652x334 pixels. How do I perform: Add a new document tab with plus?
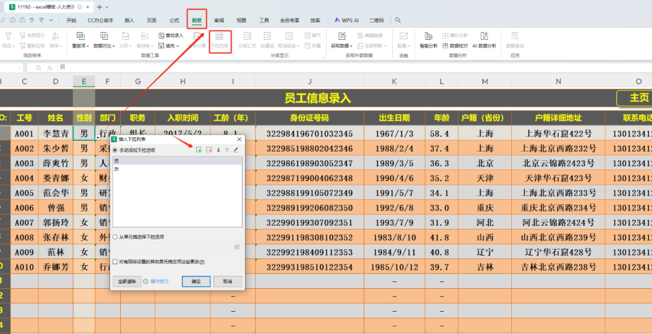[100, 7]
